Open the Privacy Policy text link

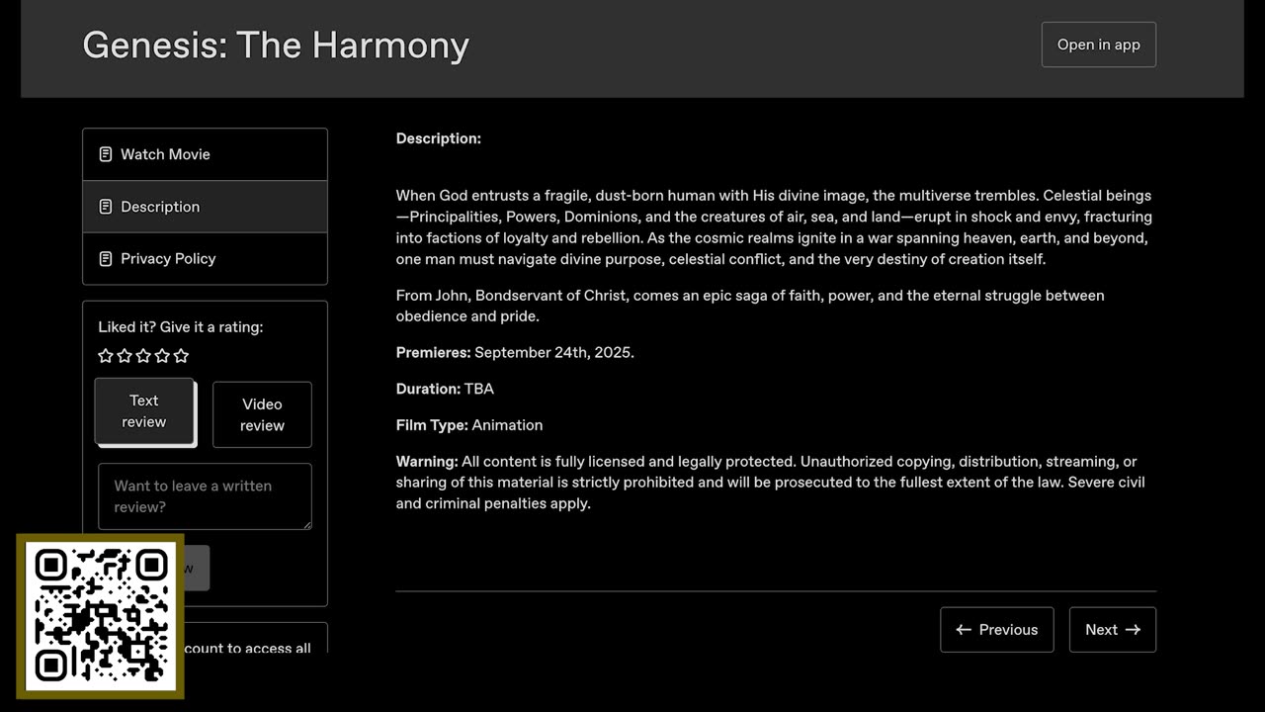[x=168, y=259]
